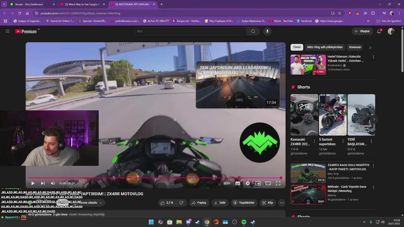
Task: Toggle subtitles/captions in player
Action: coord(238,183)
